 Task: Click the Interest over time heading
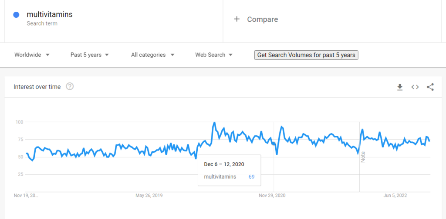click(37, 87)
